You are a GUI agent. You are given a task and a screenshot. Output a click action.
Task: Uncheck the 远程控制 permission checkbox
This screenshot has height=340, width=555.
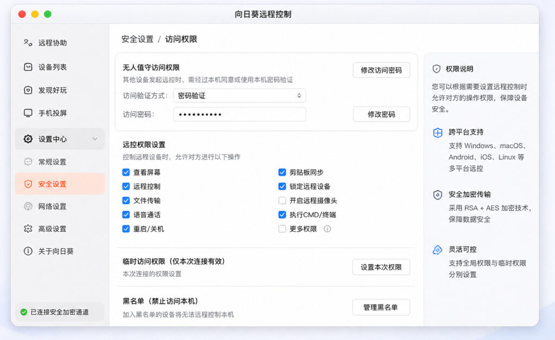coord(126,186)
